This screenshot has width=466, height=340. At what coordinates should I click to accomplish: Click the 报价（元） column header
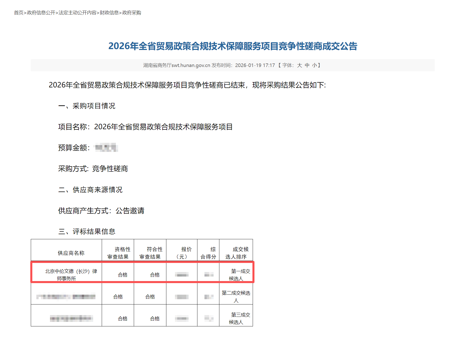click(182, 253)
